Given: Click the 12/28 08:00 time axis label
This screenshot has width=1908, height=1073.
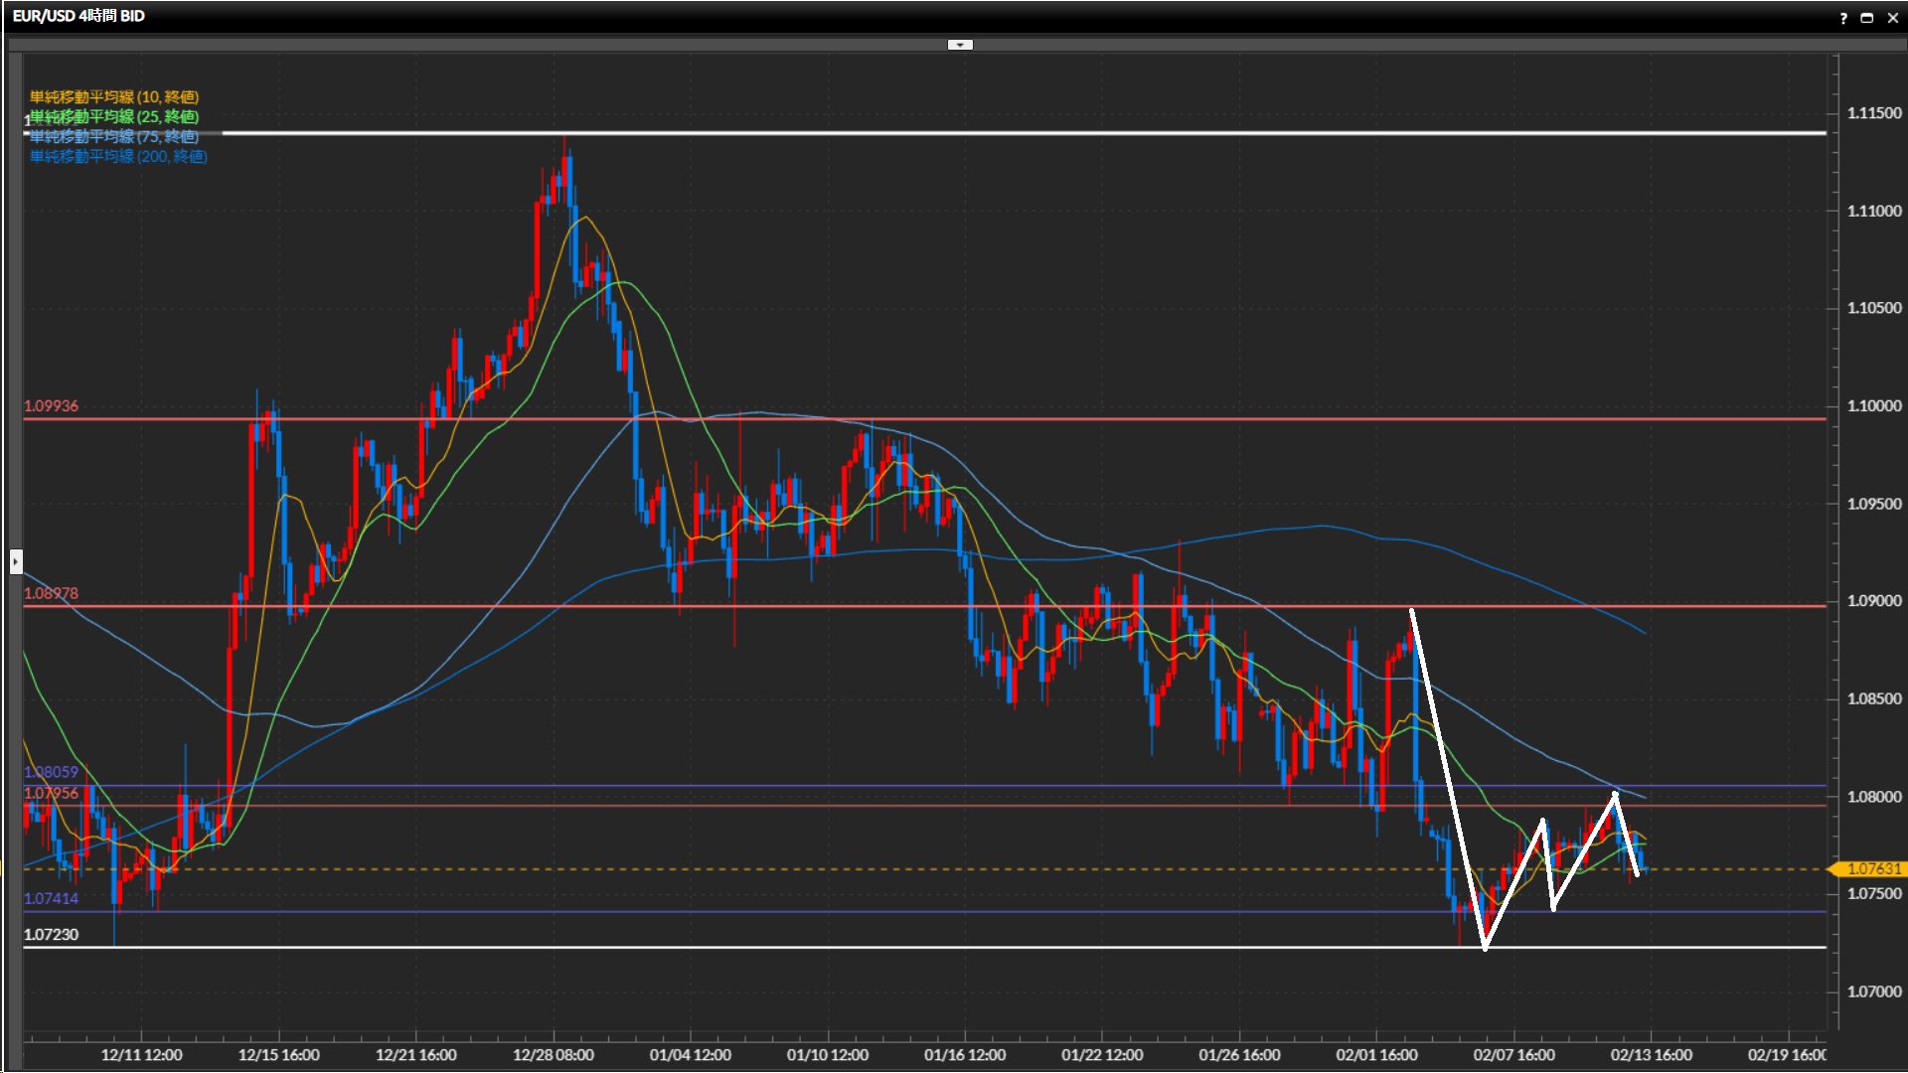Looking at the screenshot, I should click(x=553, y=1054).
